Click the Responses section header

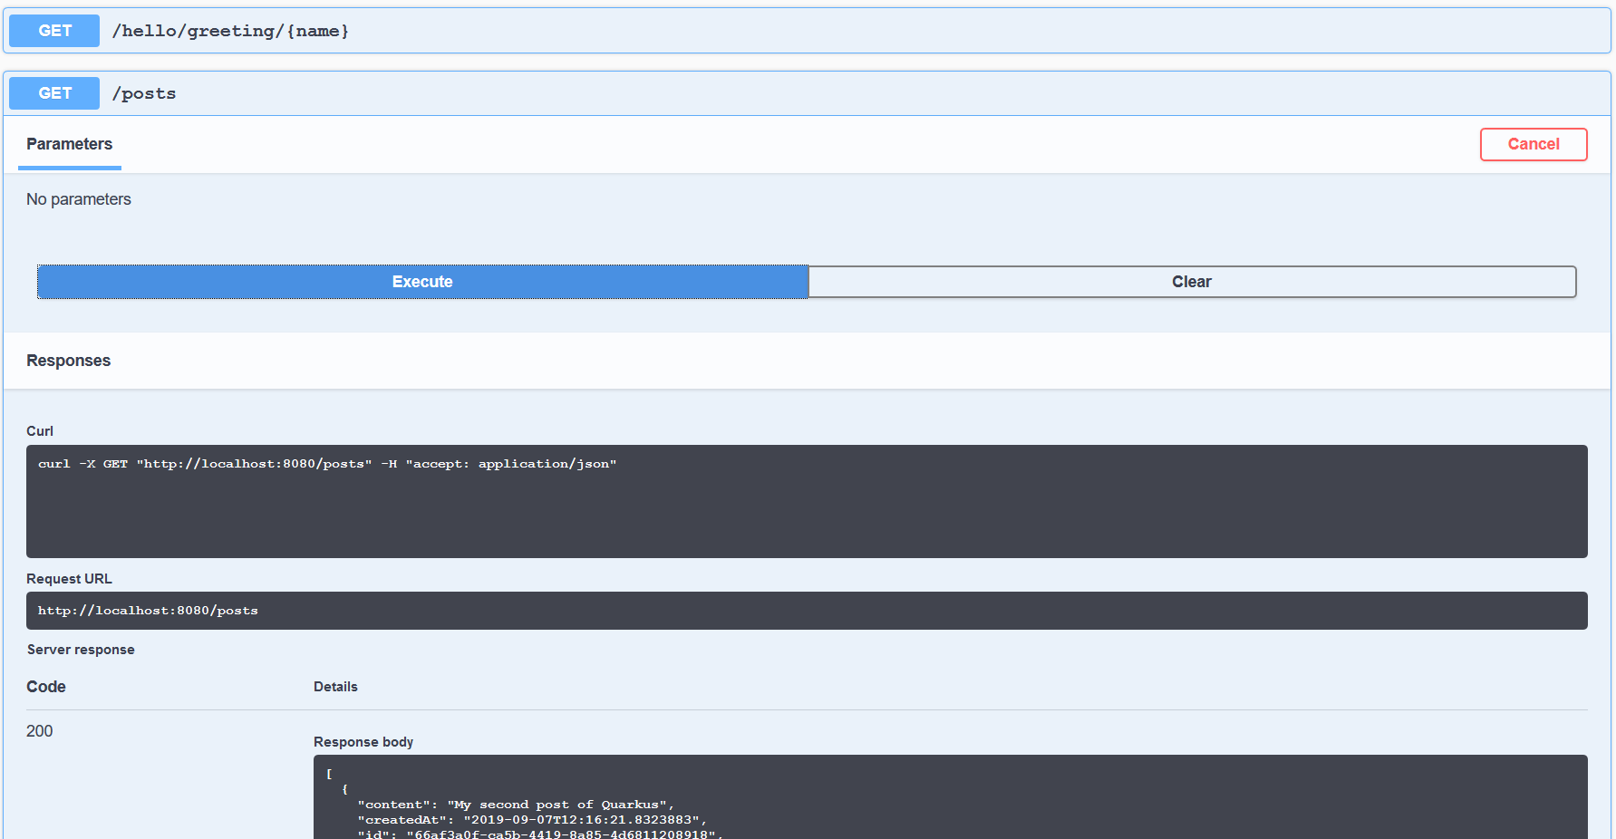[x=68, y=360]
